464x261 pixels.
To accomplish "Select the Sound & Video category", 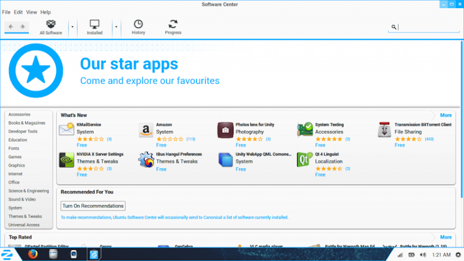I will click(x=22, y=200).
